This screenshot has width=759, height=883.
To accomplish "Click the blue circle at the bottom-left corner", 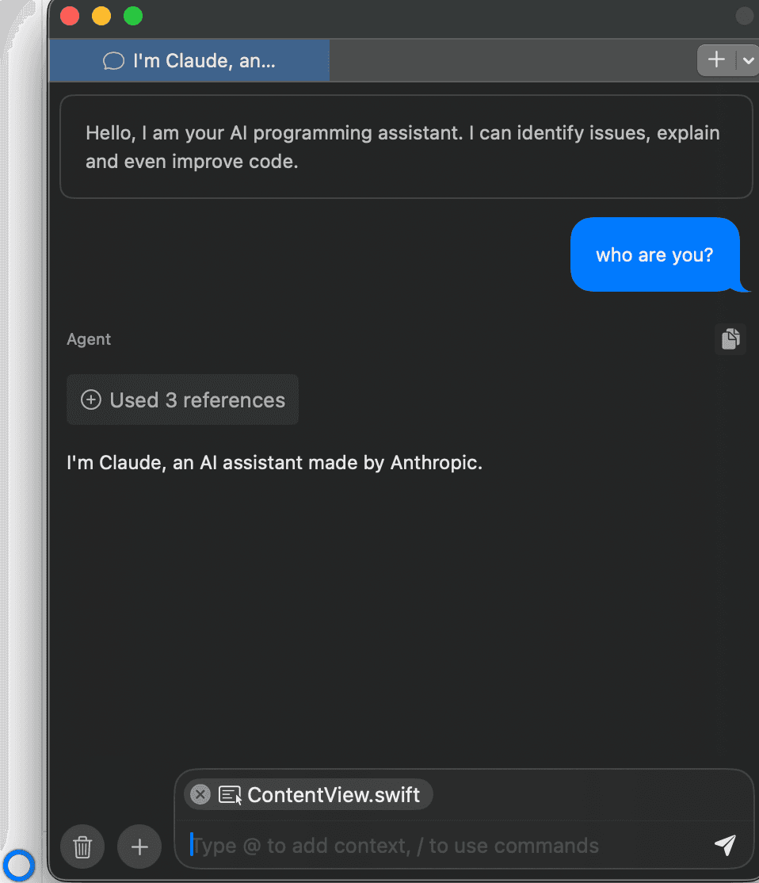I will pos(20,863).
